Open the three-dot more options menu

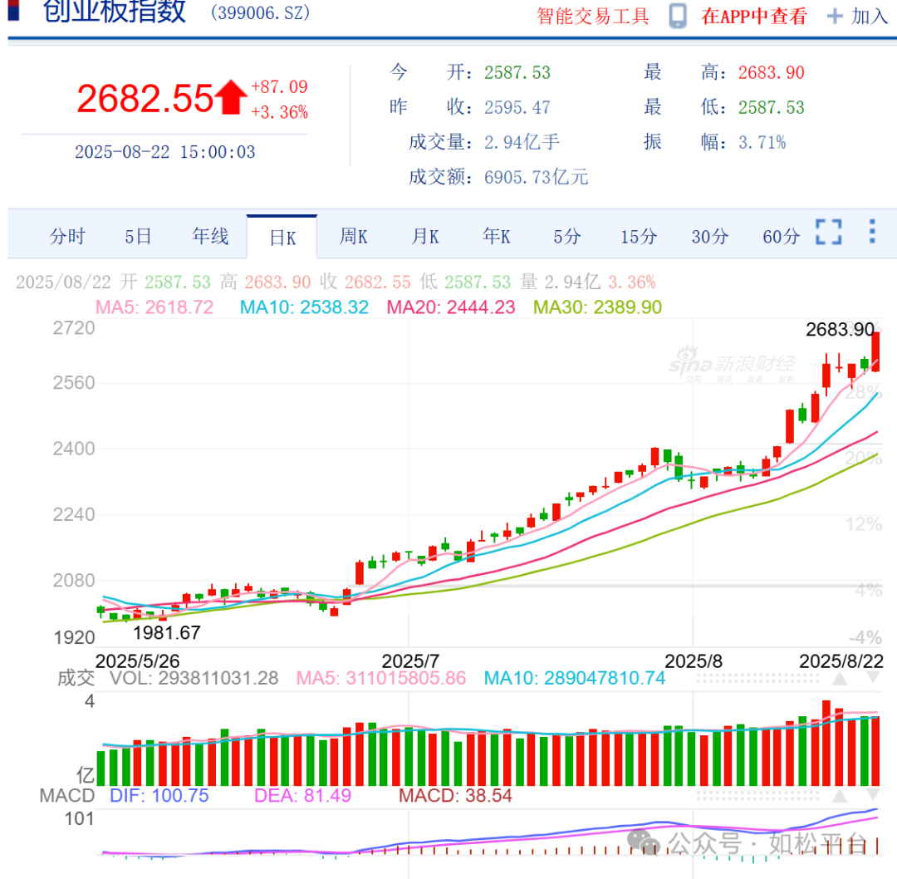[x=872, y=231]
